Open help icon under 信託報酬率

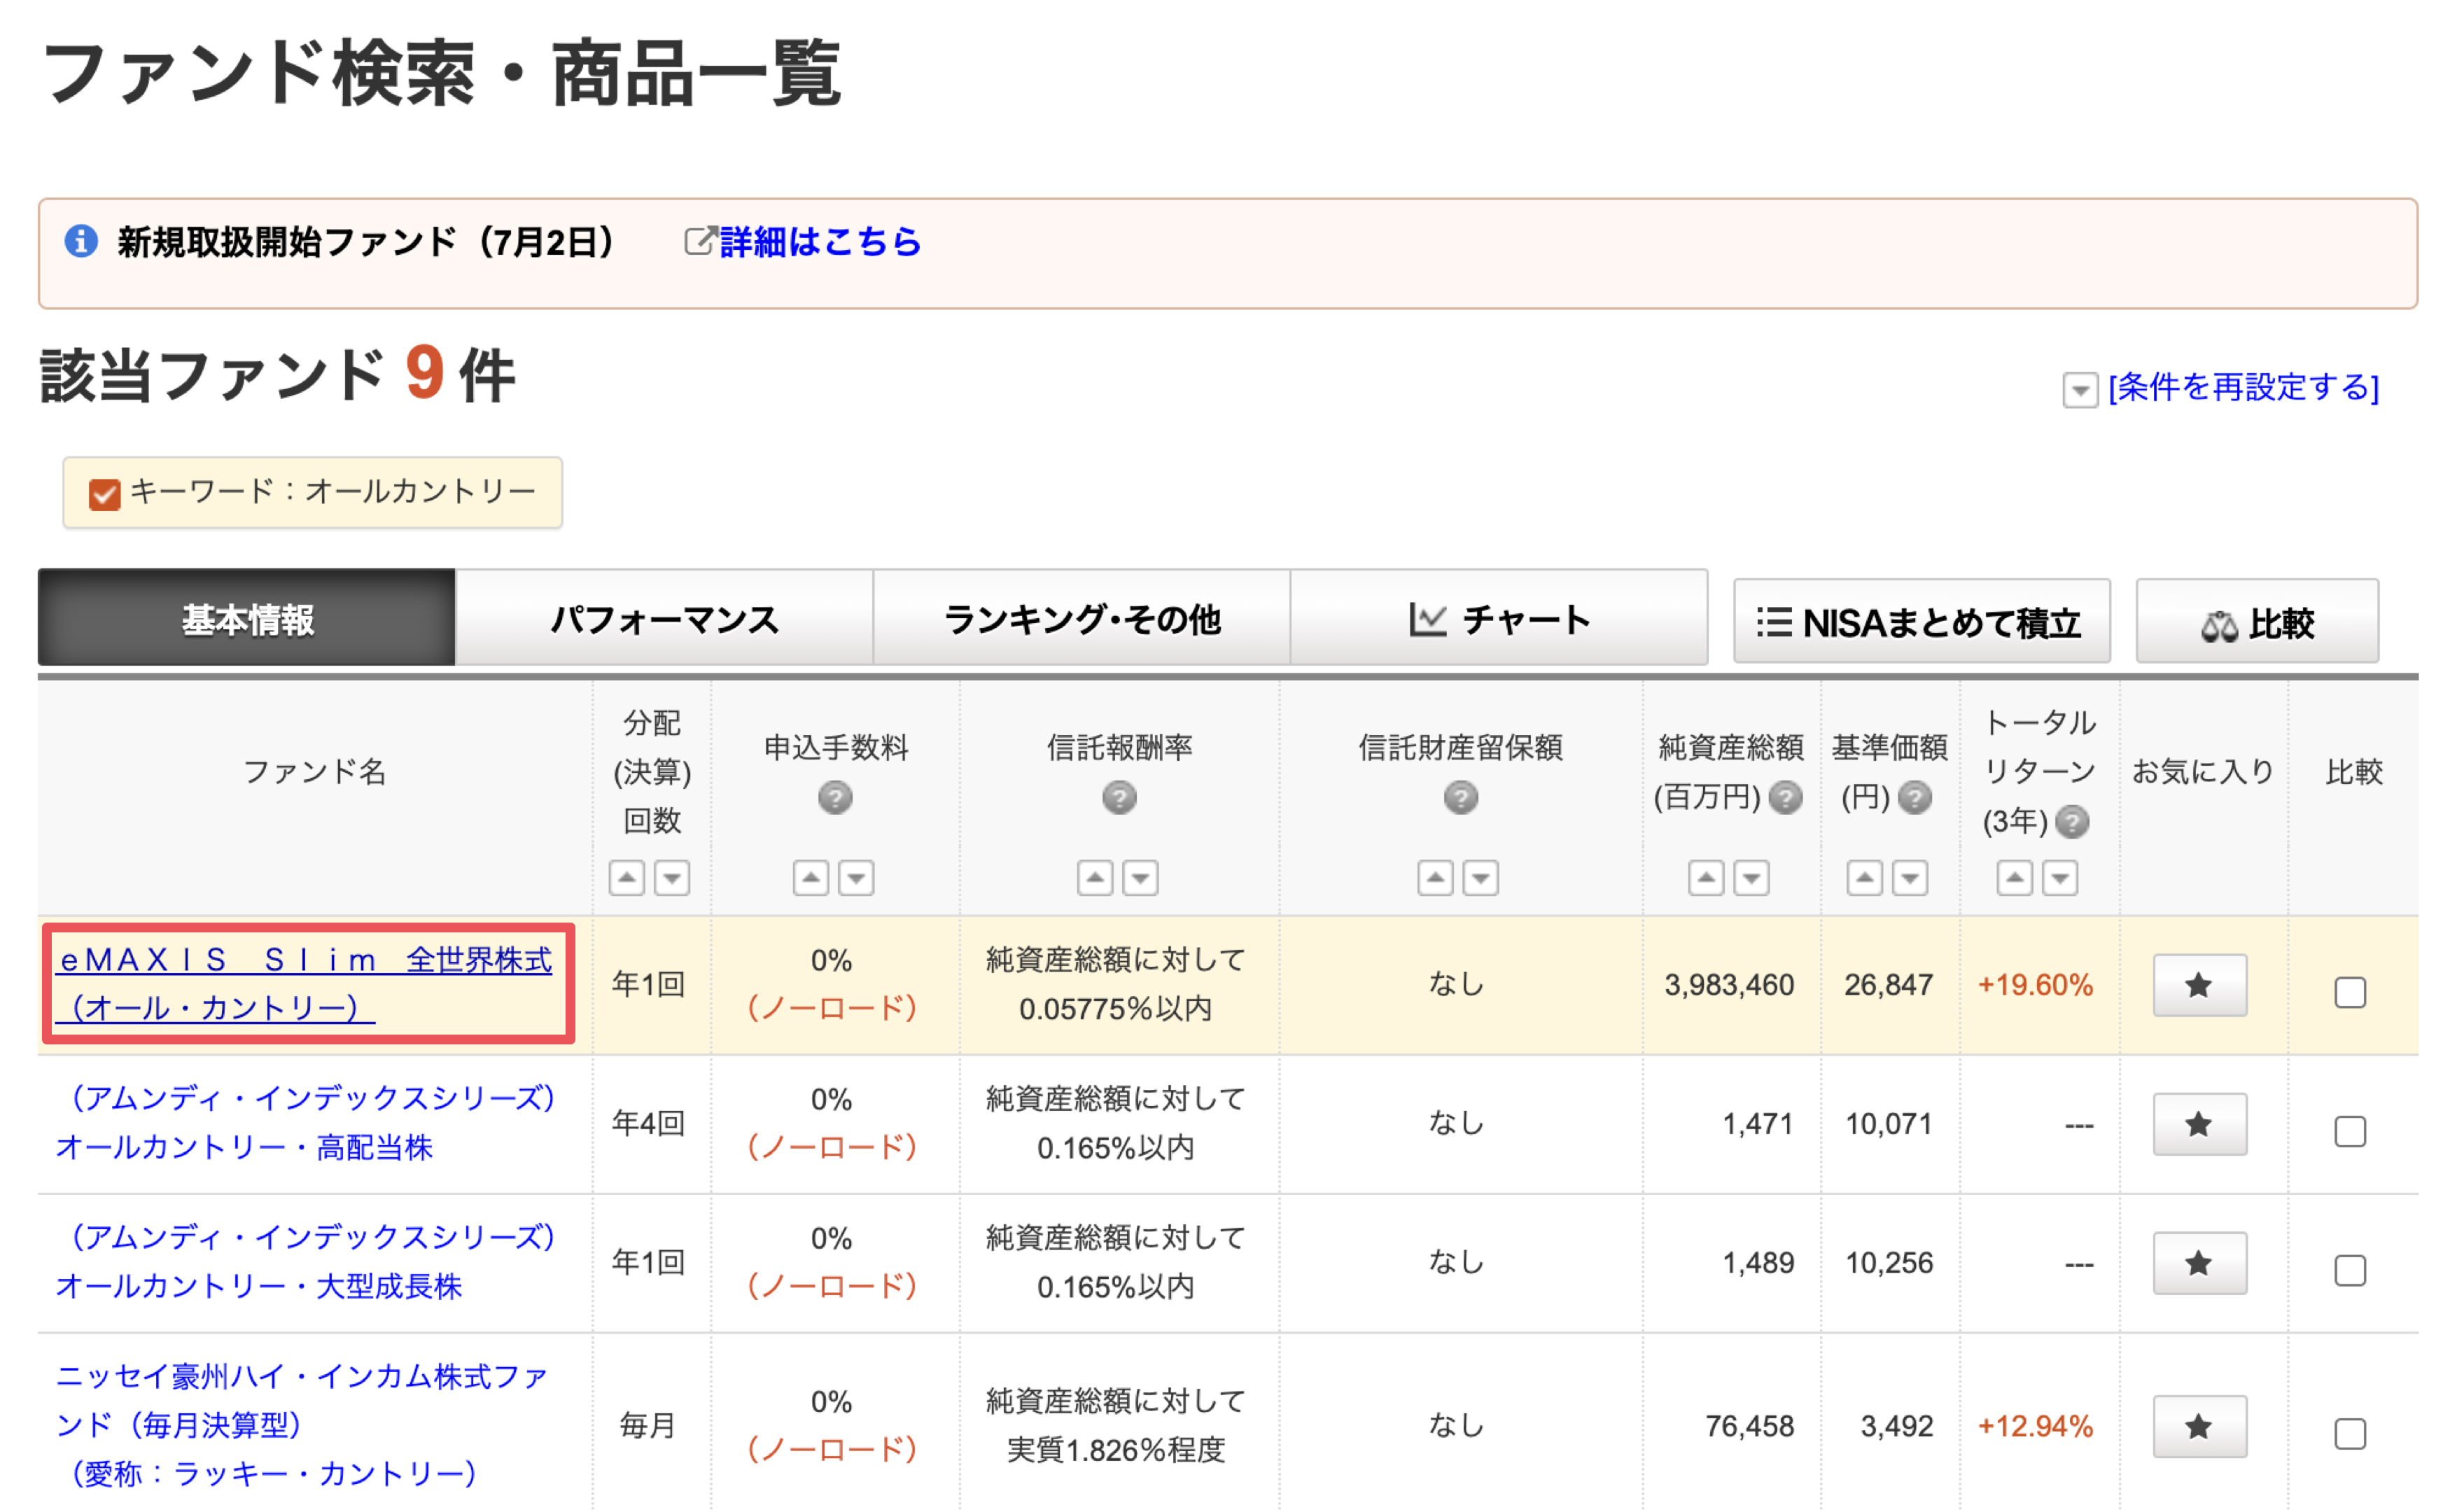pos(1119,797)
